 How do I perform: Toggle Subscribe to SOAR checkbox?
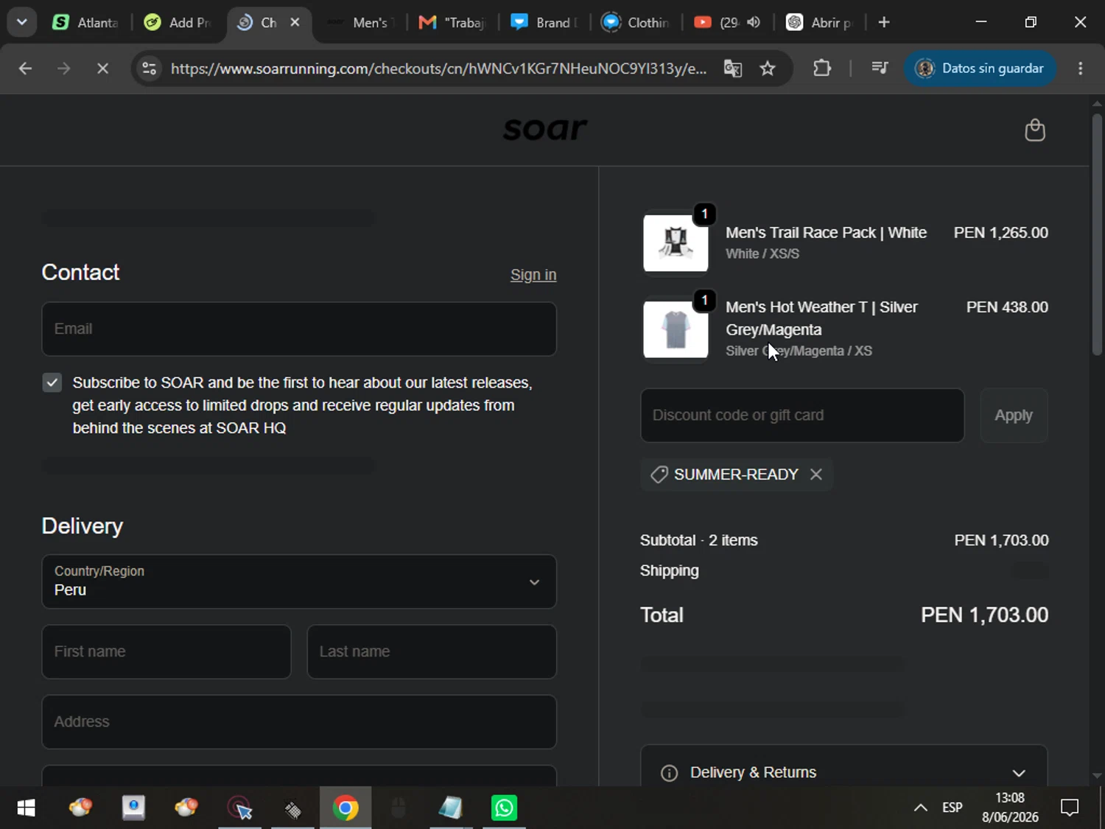52,382
